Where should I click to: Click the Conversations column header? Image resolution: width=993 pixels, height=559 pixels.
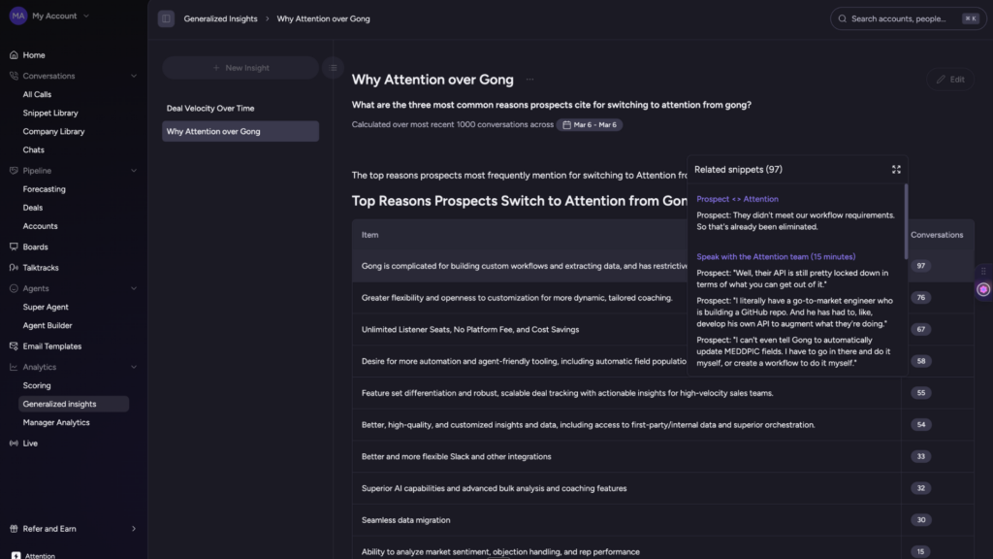937,235
